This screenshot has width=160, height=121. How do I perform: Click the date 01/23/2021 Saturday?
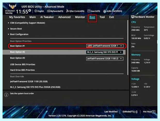10,12
